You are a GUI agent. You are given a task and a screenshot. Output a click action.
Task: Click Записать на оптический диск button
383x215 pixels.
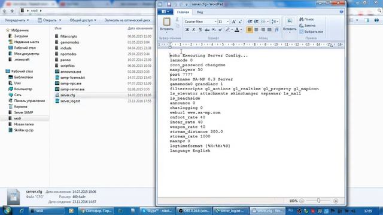pos(127,20)
